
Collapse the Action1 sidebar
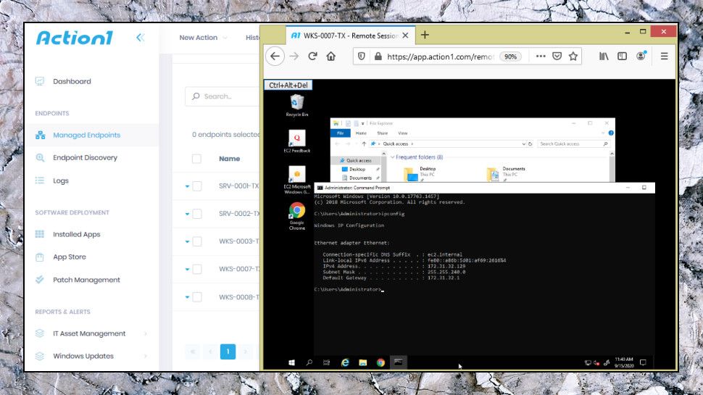(140, 38)
